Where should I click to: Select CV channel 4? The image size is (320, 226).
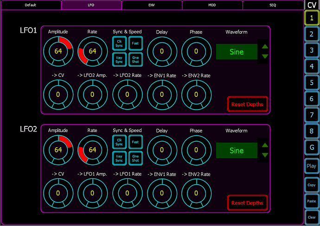pos(312,66)
